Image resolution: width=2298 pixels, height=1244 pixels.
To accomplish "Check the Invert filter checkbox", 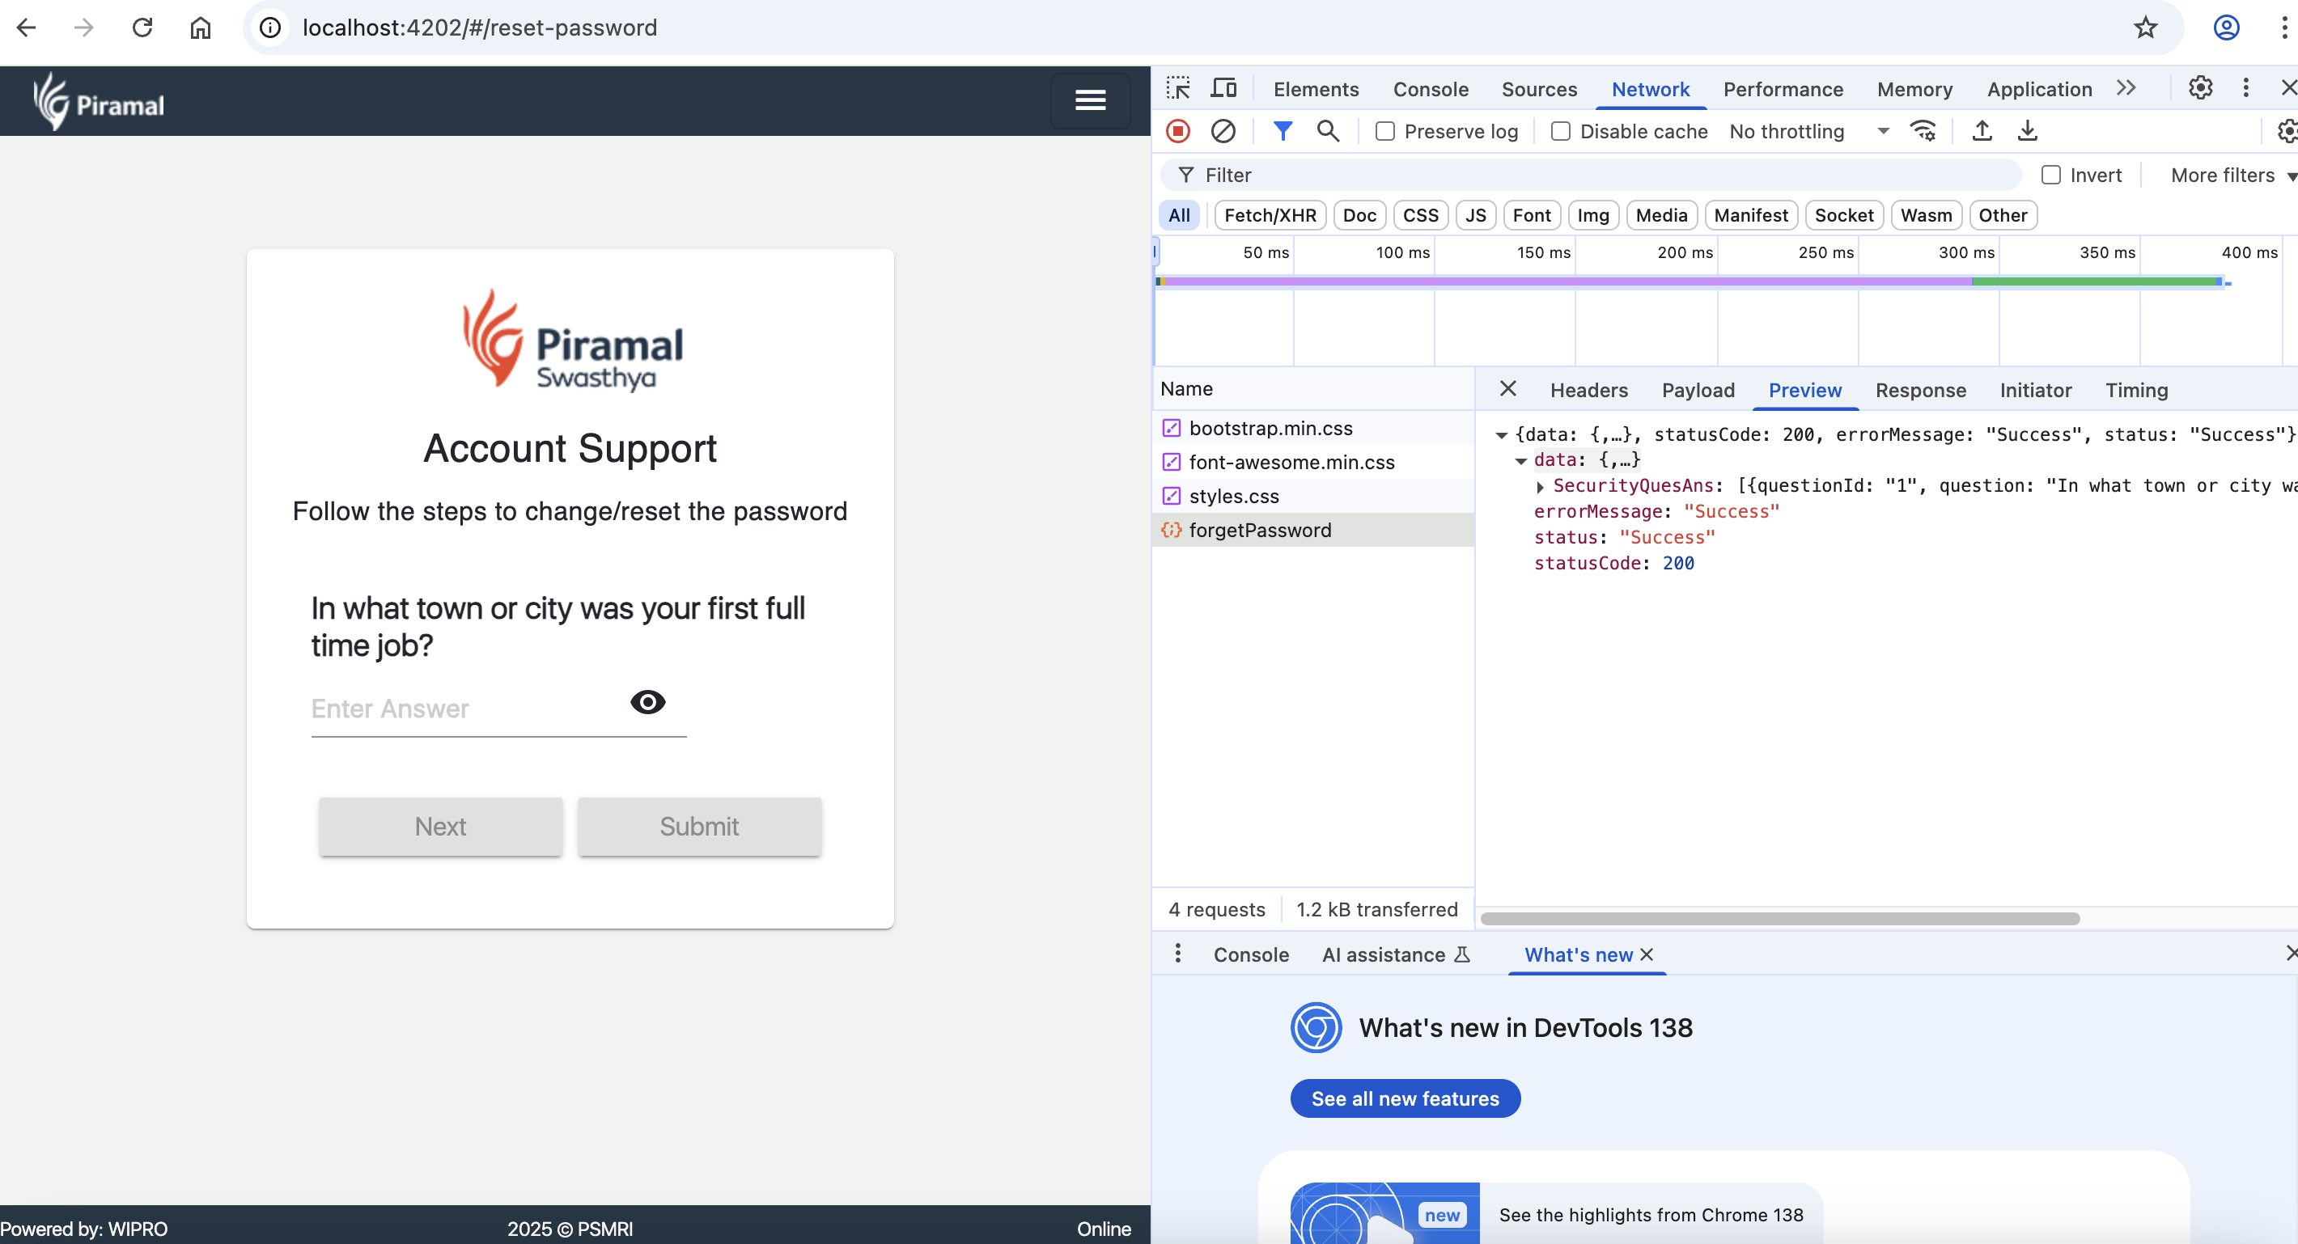I will tap(2051, 175).
